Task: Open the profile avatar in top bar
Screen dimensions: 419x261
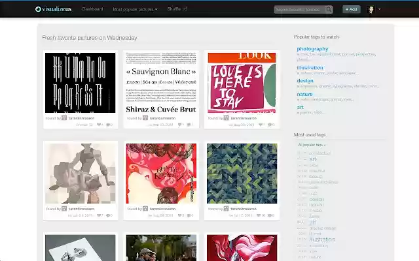Action: pos(371,10)
